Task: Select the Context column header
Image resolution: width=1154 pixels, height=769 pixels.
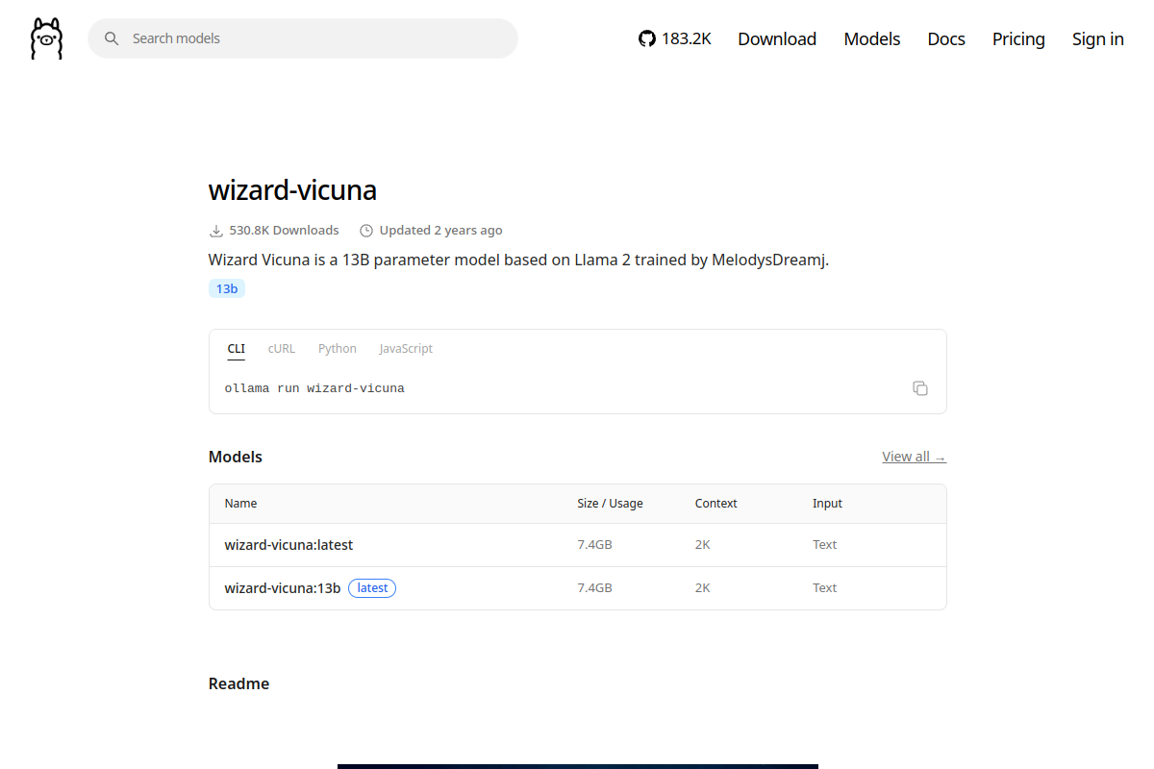Action: (x=716, y=504)
